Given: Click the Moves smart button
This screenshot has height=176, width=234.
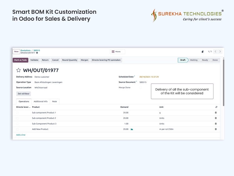Looking at the screenshot, I should [117, 52].
